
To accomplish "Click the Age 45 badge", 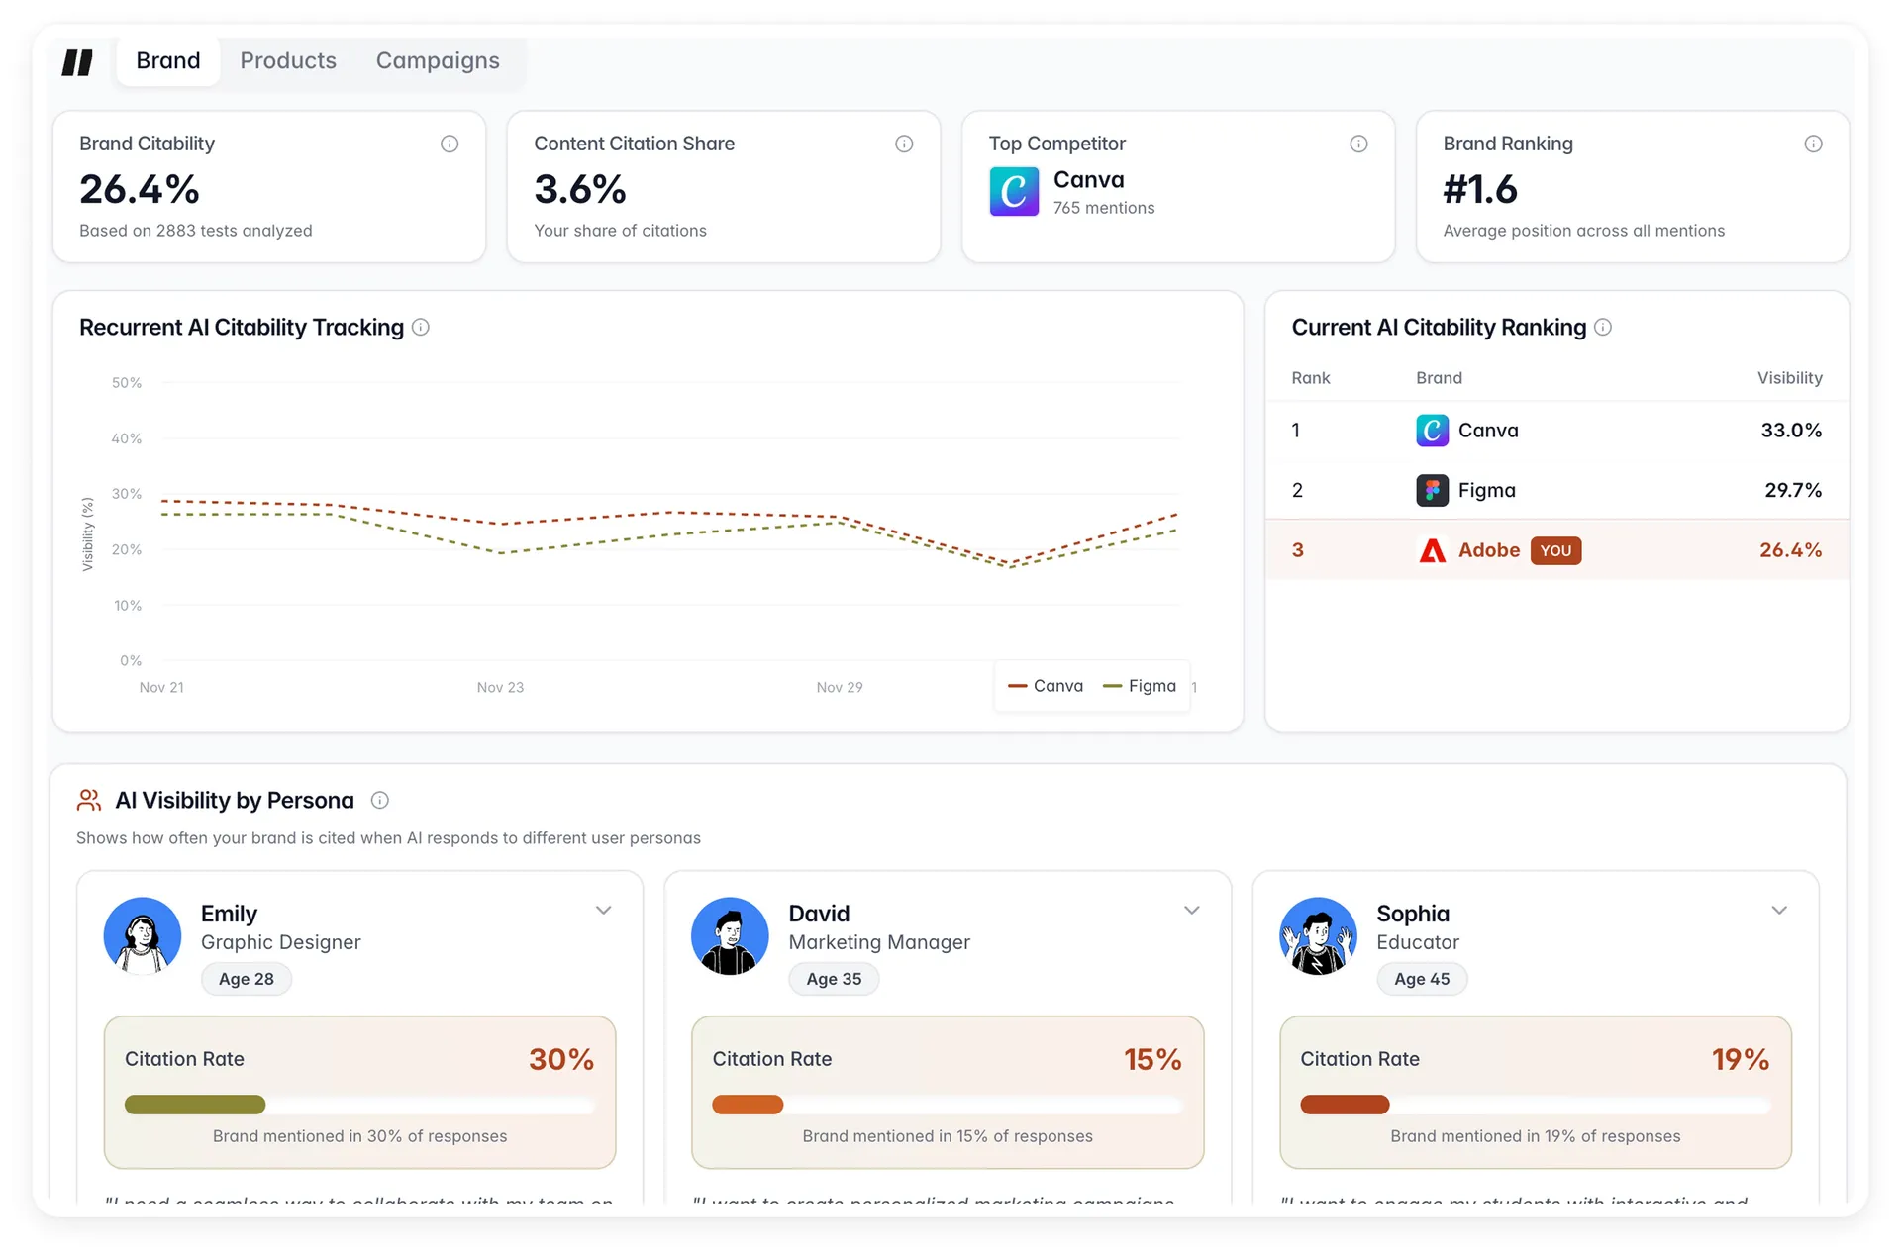I will (x=1422, y=979).
